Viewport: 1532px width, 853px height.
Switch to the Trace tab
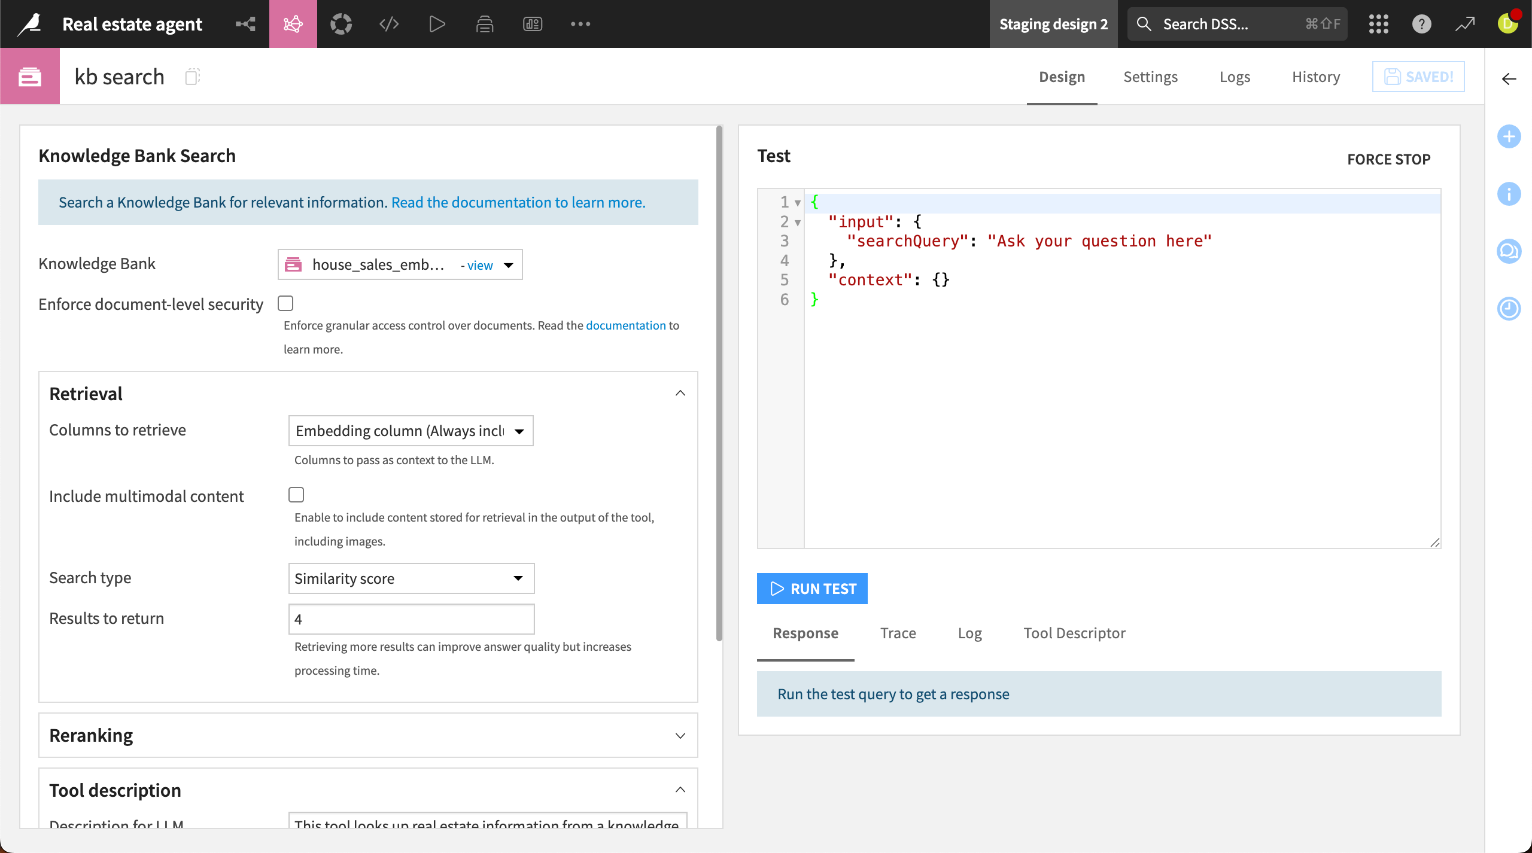898,633
